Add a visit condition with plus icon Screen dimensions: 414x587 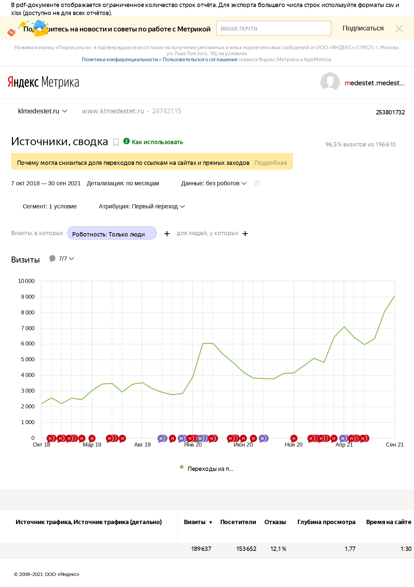[167, 233]
